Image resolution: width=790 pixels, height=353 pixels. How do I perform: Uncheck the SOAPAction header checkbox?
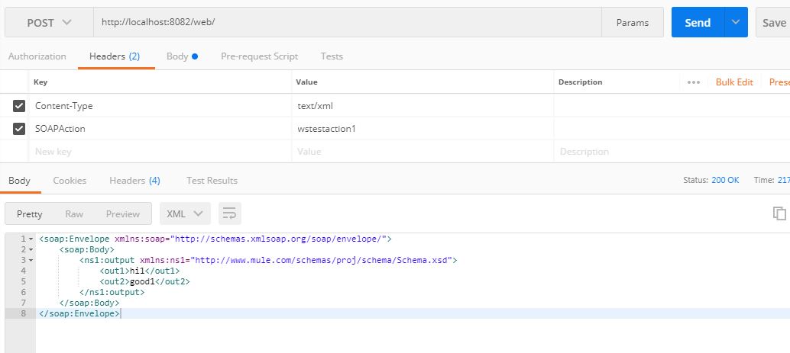(20, 129)
